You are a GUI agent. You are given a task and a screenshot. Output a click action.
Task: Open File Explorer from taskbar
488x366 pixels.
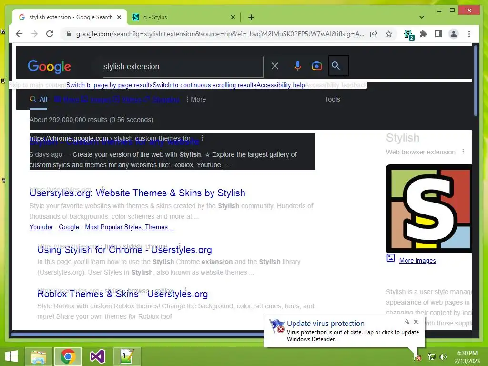[38, 356]
